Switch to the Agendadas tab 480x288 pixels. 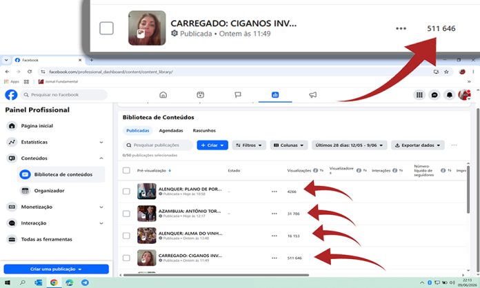click(x=171, y=130)
